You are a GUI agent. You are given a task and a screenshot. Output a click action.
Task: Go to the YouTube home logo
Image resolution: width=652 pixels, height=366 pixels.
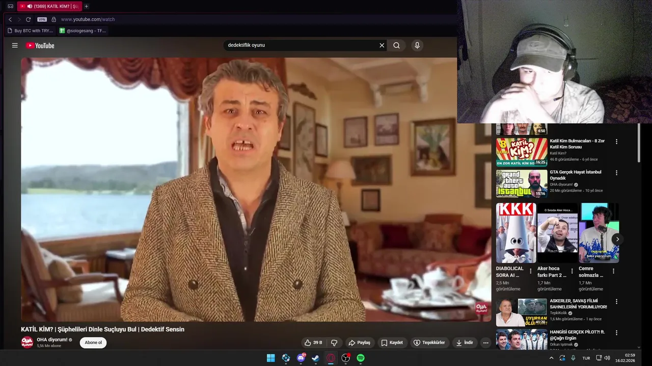(40, 45)
